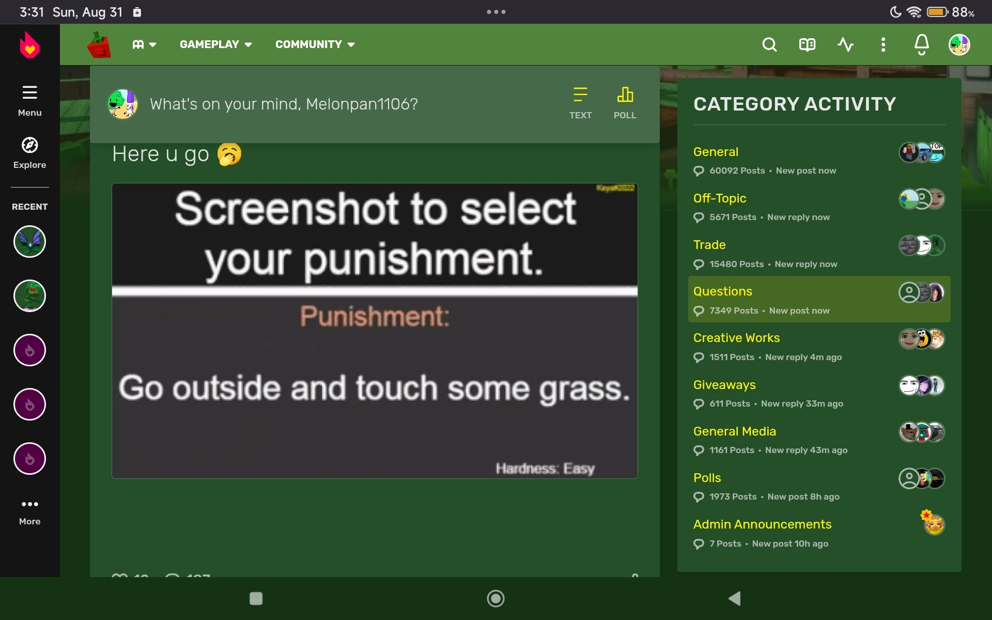Image resolution: width=992 pixels, height=620 pixels.
Task: Click the "What's on your mind" field
Action: point(284,104)
